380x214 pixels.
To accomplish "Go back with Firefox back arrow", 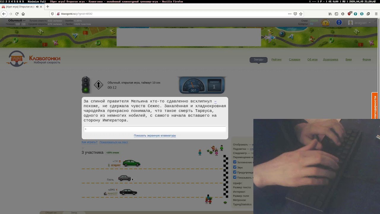I will click(x=4, y=14).
